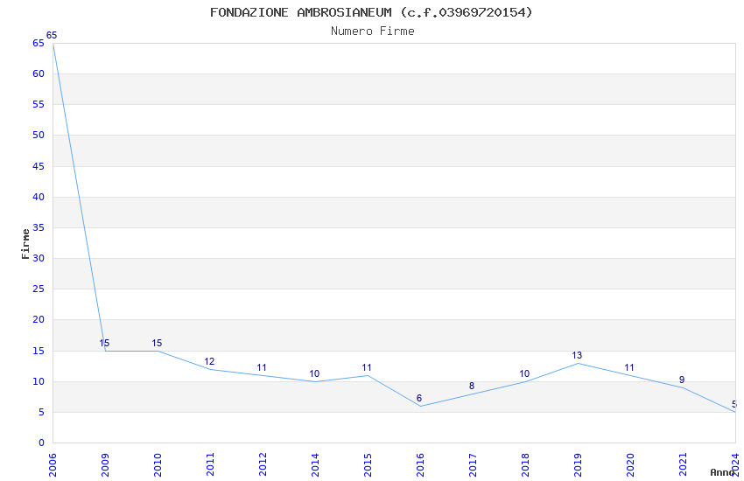Viewport: 744px width, 481px height.
Task: Click the Anno x-axis label
Action: pos(722,472)
